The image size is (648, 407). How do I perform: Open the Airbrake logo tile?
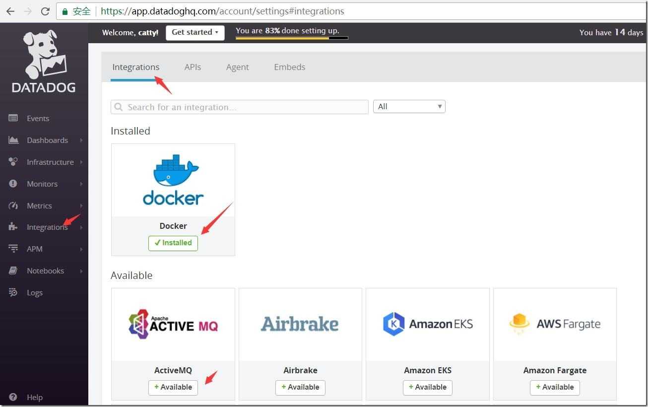300,325
